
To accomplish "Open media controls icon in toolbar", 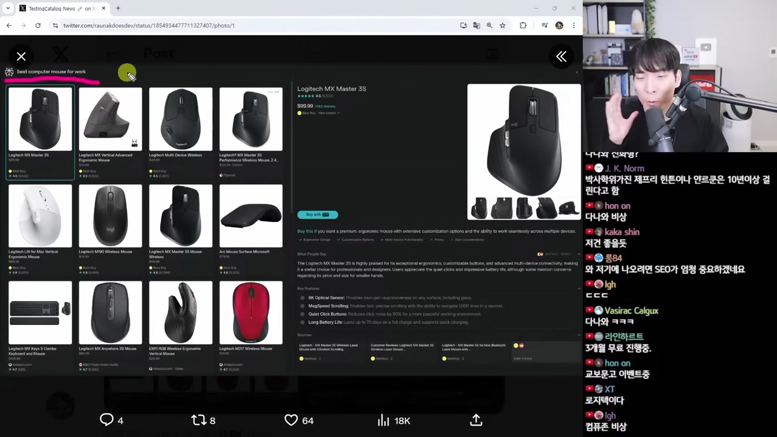I will (545, 25).
